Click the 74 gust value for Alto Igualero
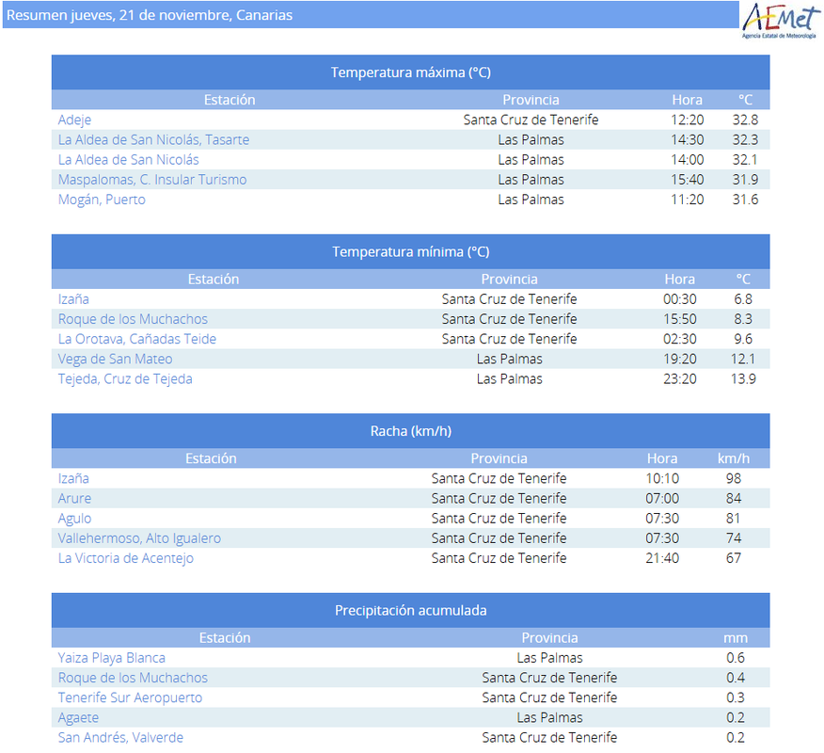Image resolution: width=824 pixels, height=753 pixels. pos(734,538)
